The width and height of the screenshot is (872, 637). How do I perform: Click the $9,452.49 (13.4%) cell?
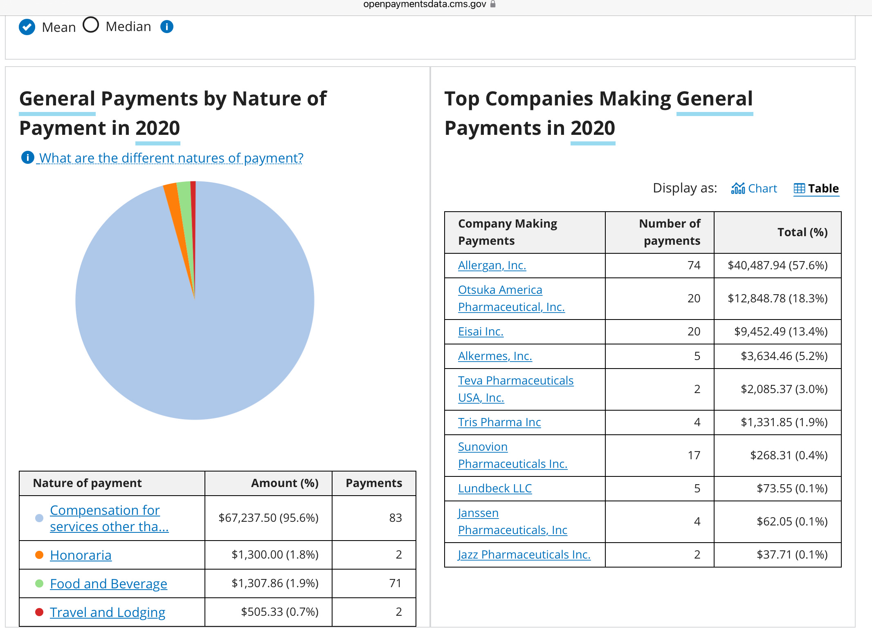(x=778, y=332)
